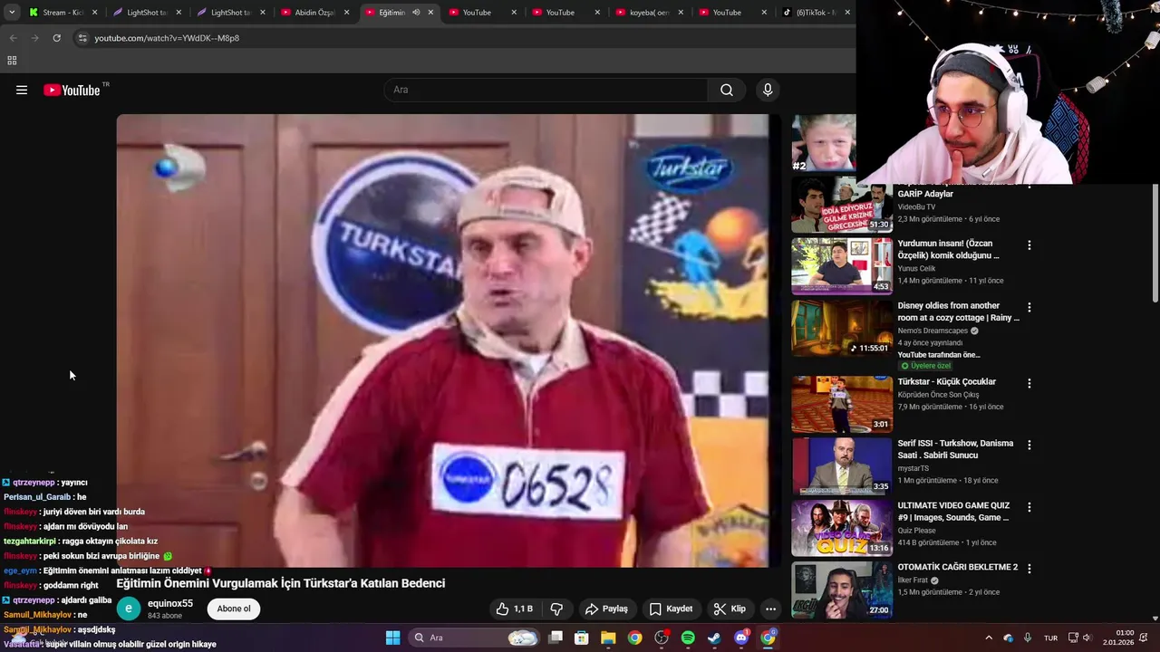Open the Windows Start menu
Viewport: 1160px width, 652px height.
tap(392, 638)
